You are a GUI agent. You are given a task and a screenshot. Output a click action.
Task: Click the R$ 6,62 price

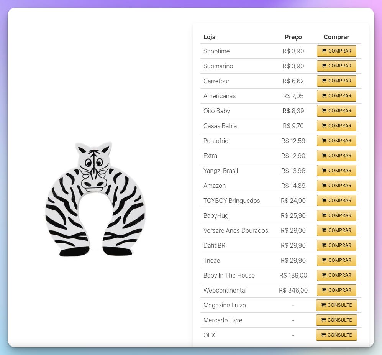pos(293,81)
